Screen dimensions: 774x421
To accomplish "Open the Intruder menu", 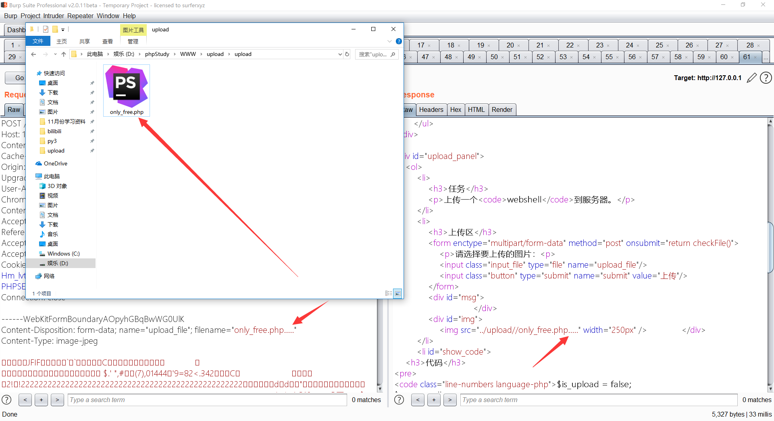I will point(54,16).
